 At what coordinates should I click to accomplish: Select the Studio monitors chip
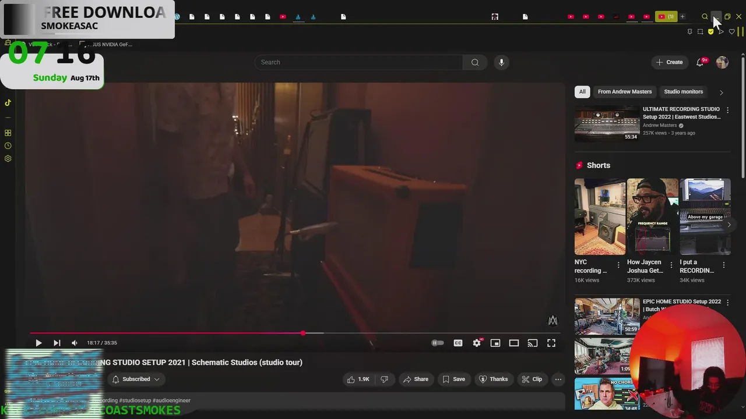pos(684,91)
